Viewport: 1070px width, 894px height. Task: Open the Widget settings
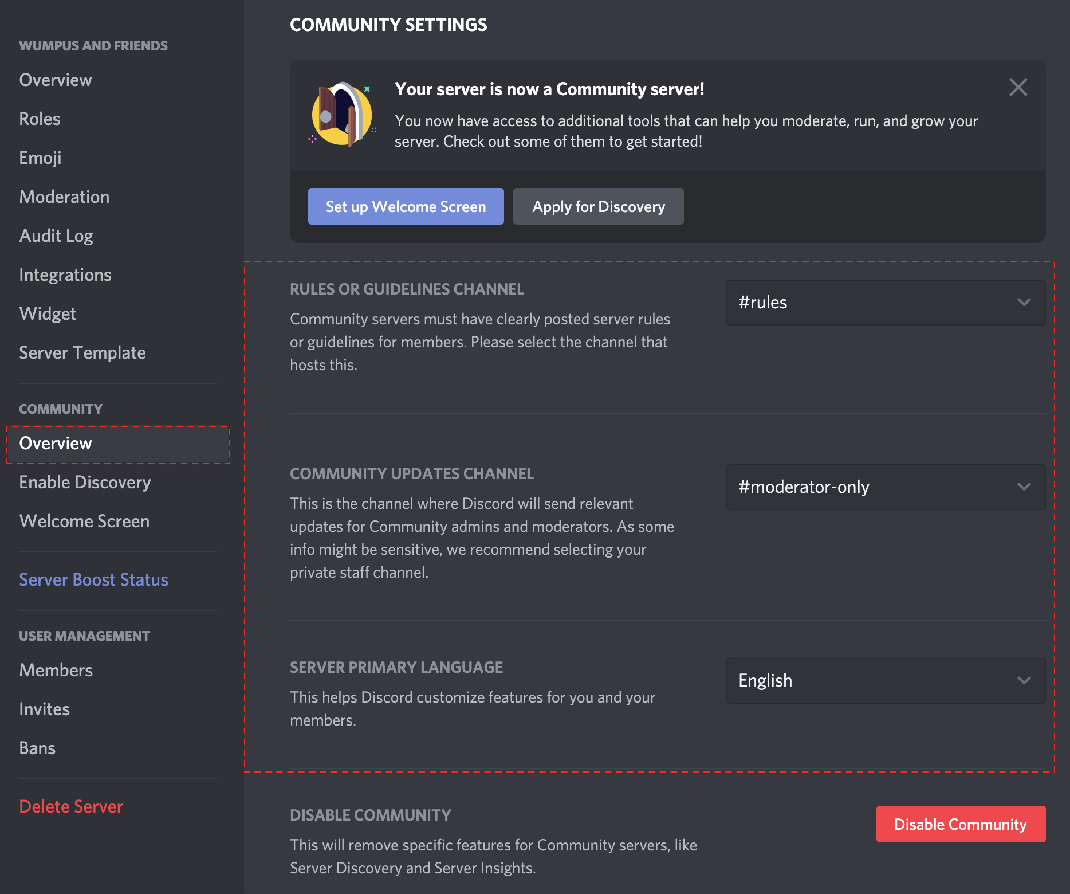click(x=48, y=313)
